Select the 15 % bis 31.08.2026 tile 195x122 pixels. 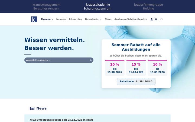(x=136, y=68)
